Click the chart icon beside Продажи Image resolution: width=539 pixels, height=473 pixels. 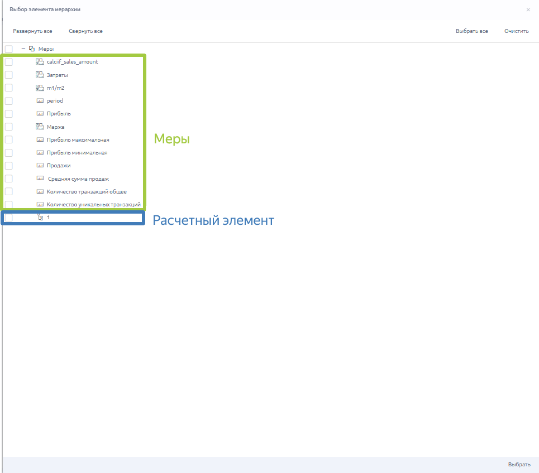(x=40, y=166)
